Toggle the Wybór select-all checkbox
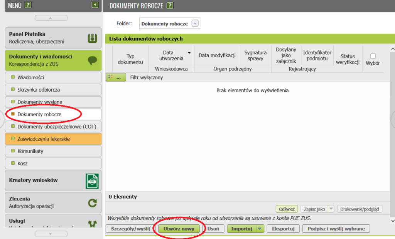Image resolution: width=395 pixels, height=239 pixels. pyautogui.click(x=373, y=56)
